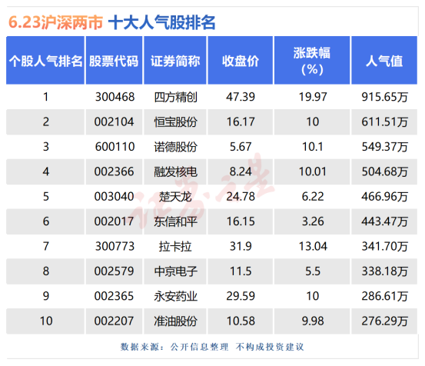Click closing price 16.17
This screenshot has height=366, width=425.
241,121
